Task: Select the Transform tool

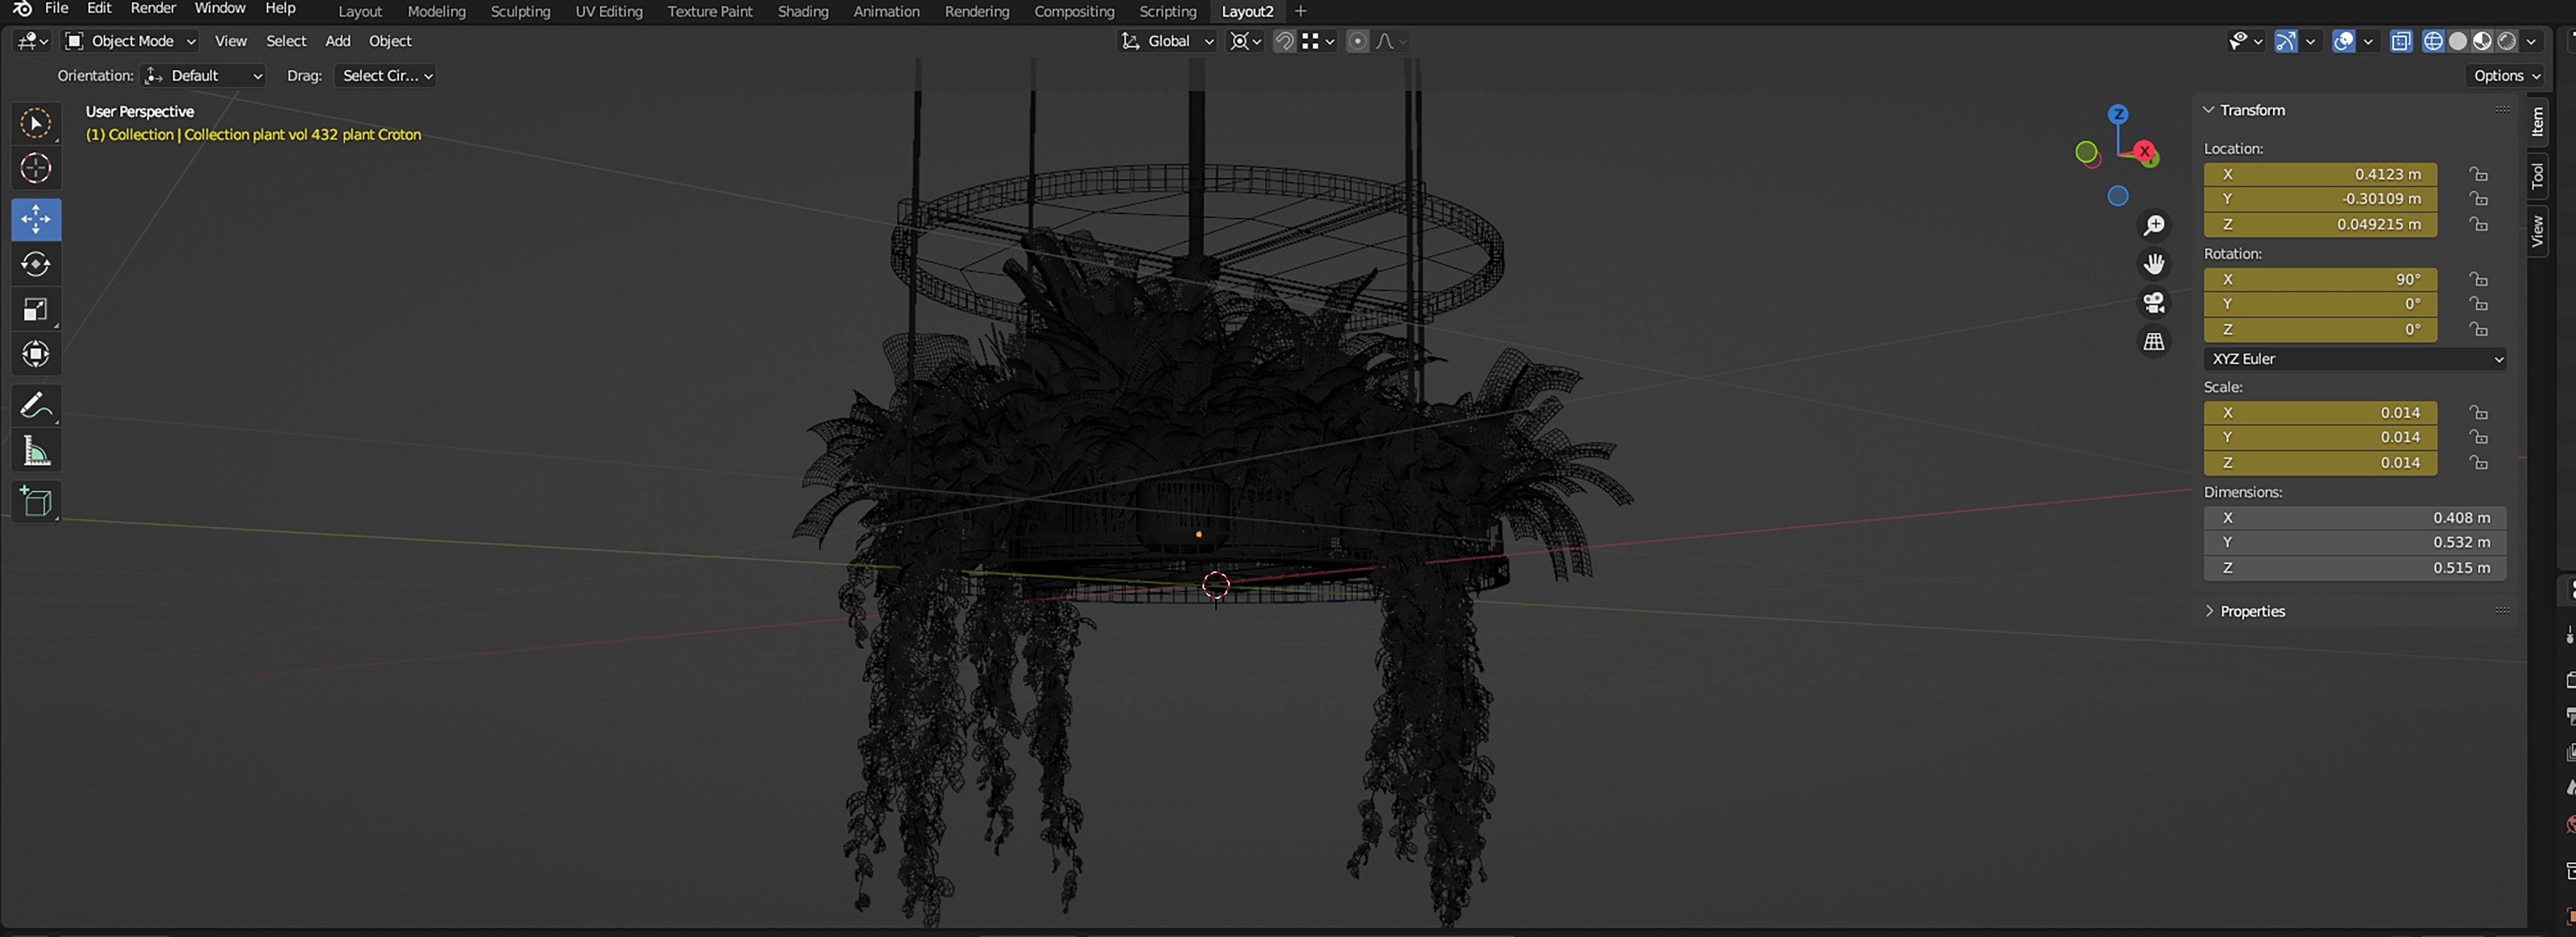Action: pos(36,354)
